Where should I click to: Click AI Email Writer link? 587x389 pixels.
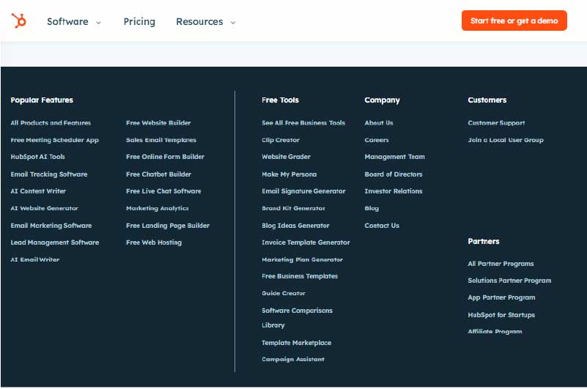click(x=35, y=259)
